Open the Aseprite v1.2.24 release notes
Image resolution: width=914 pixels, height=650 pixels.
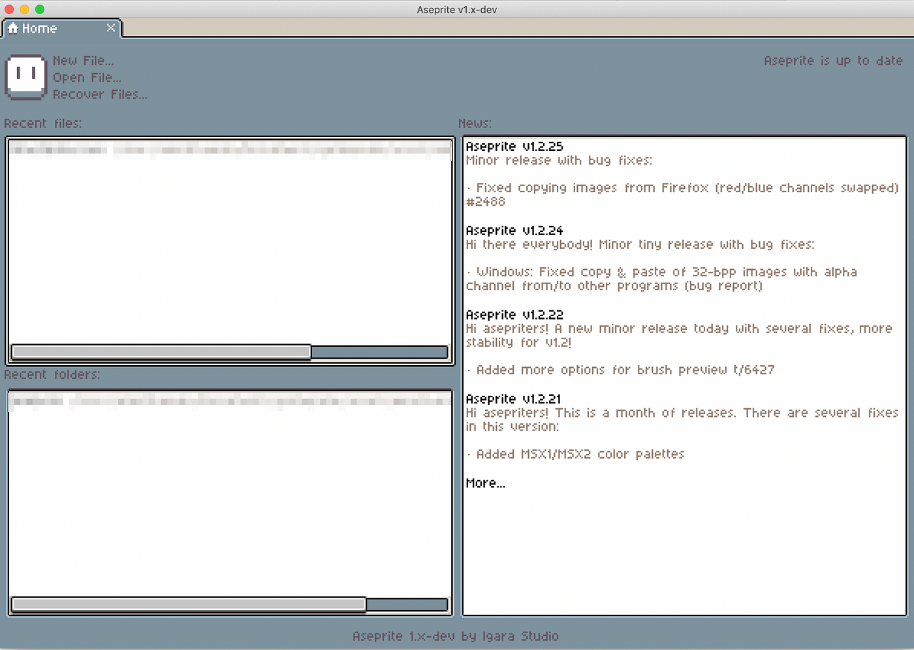click(514, 231)
